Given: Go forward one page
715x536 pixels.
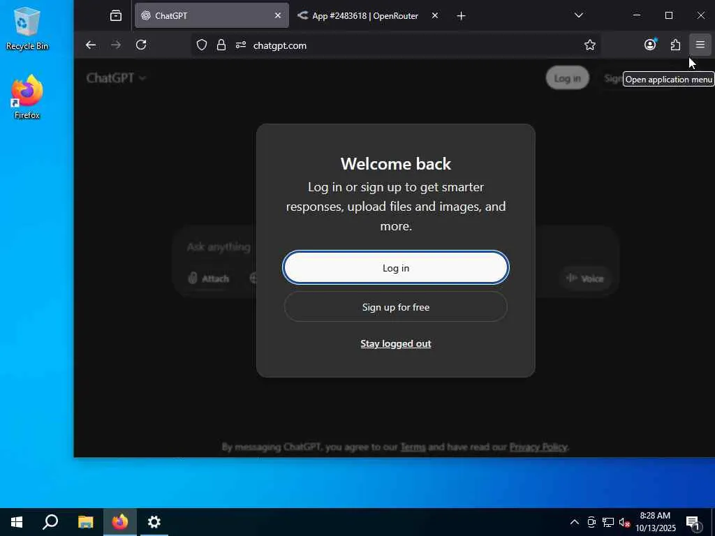Looking at the screenshot, I should pyautogui.click(x=116, y=45).
